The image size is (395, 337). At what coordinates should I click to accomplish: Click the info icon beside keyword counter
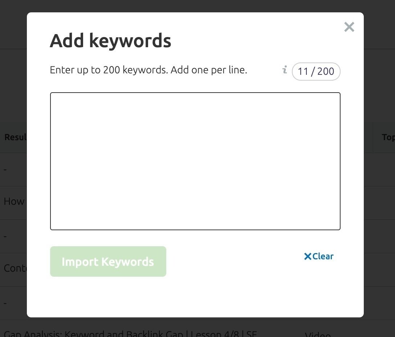tap(285, 70)
